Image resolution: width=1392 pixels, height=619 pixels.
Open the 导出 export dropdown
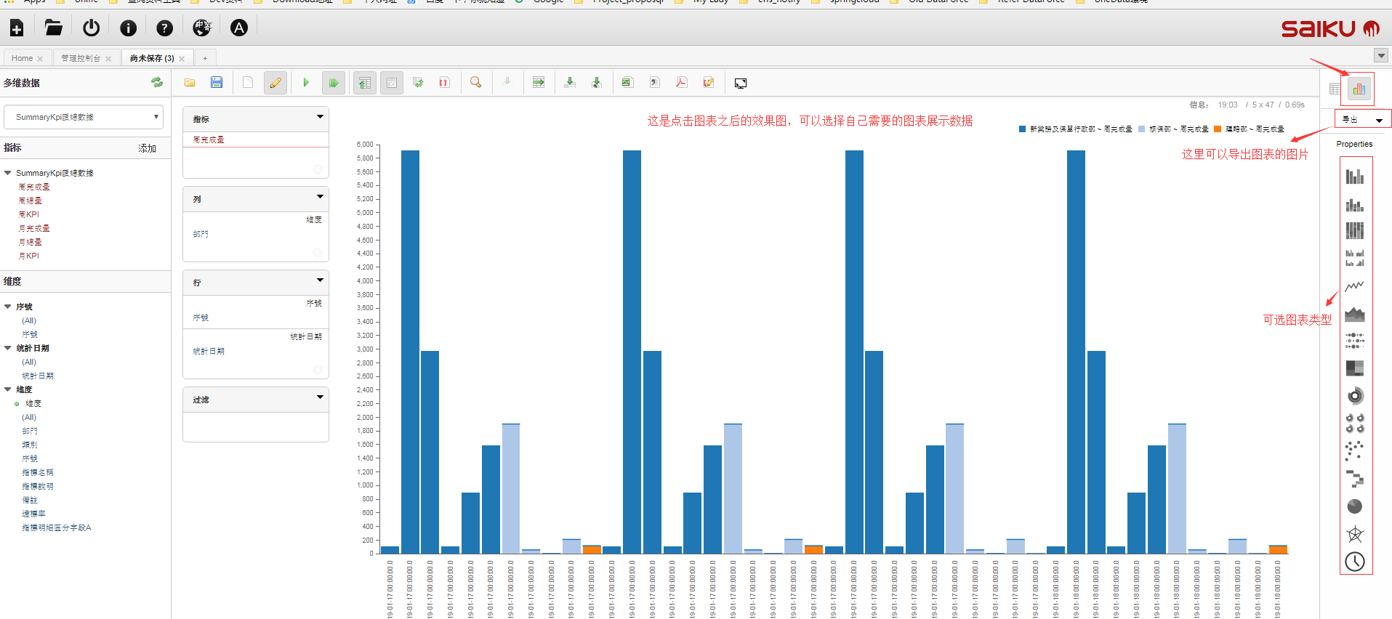(1363, 119)
